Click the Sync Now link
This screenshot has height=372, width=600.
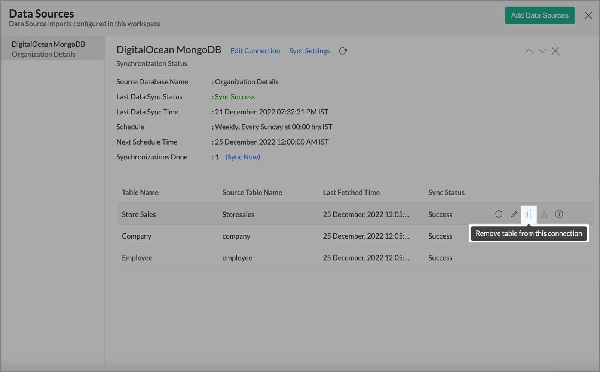click(242, 157)
